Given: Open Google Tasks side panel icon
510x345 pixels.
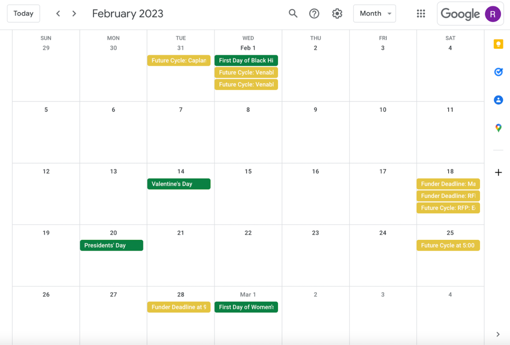Looking at the screenshot, I should tap(498, 72).
